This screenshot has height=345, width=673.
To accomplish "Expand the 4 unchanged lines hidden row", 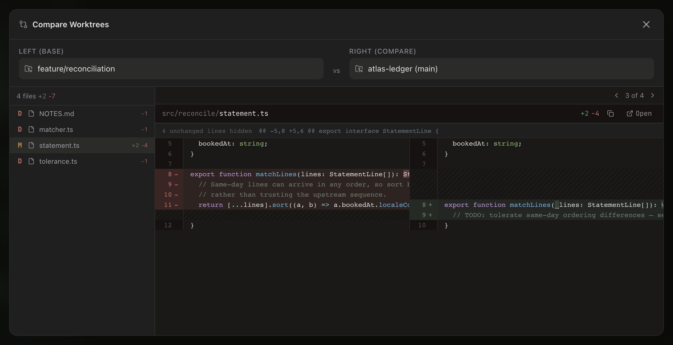I will (409, 131).
